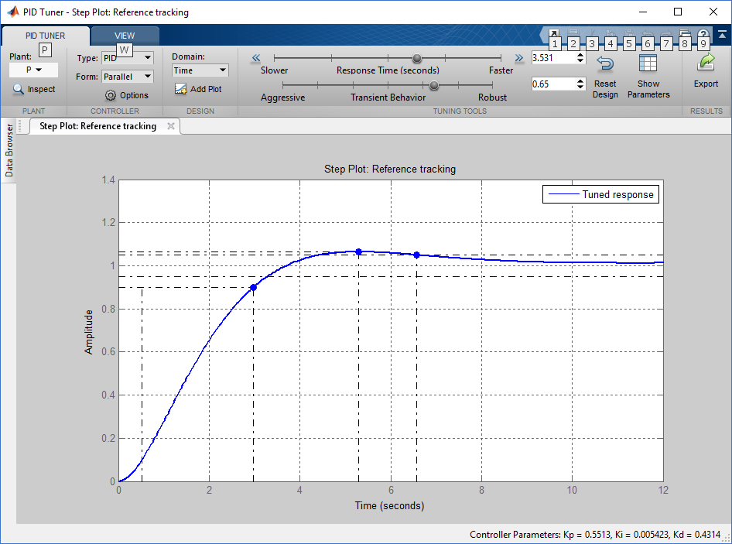Viewport: 732px width, 544px height.
Task: Click the Controller Parameters status text
Action: [x=595, y=535]
